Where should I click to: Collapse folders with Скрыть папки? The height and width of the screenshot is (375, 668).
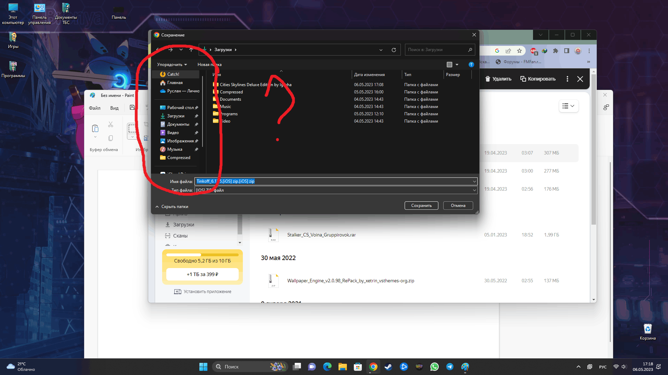click(x=172, y=207)
